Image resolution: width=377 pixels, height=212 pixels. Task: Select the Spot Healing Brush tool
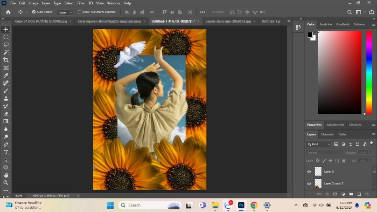[x=6, y=83]
